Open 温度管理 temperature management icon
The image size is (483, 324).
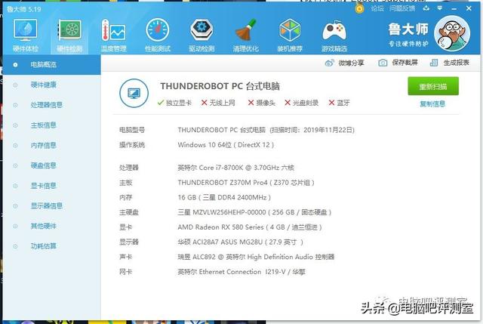click(114, 35)
